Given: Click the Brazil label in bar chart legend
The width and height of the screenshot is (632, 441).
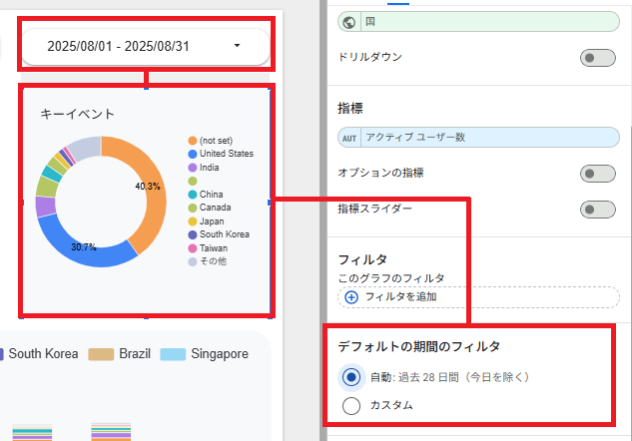Looking at the screenshot, I should (x=135, y=354).
